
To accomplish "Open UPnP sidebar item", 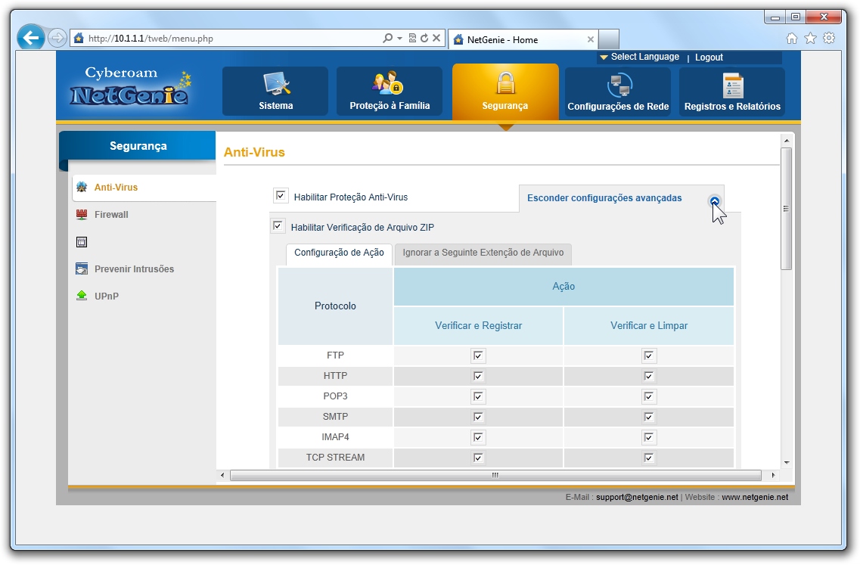I will 106,296.
